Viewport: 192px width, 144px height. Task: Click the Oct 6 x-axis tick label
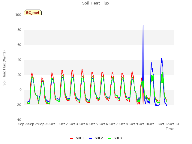tap(104, 124)
